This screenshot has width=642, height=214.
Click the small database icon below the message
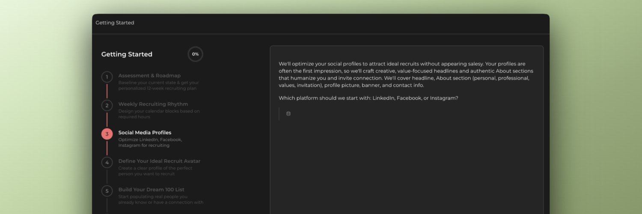[288, 114]
